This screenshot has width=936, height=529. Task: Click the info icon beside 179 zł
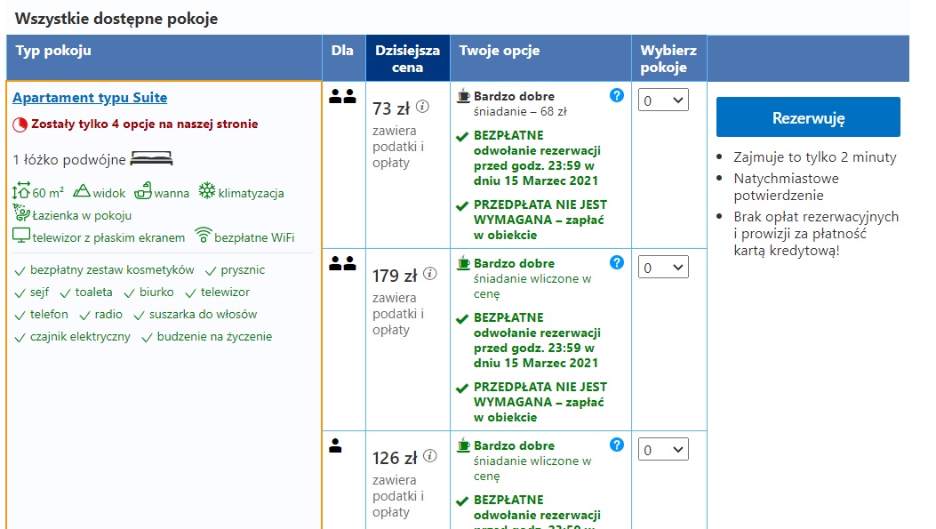click(x=430, y=274)
